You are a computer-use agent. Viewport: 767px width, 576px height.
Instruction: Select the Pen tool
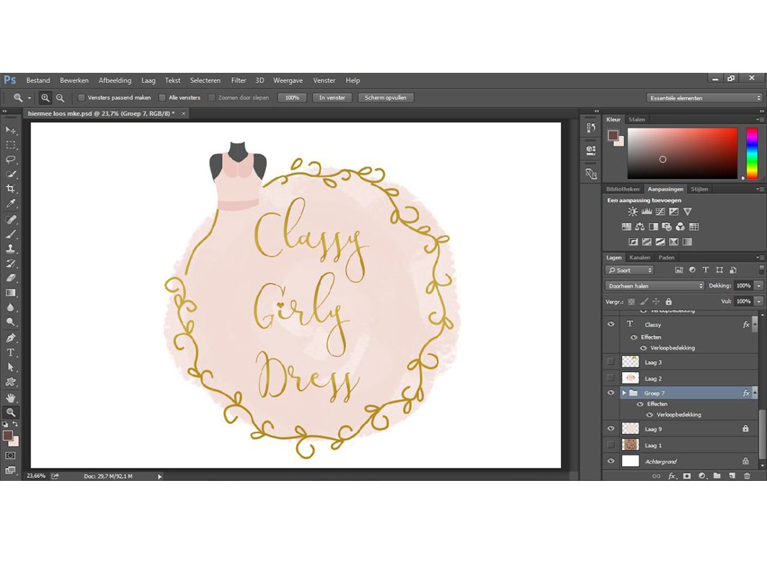[x=10, y=337]
